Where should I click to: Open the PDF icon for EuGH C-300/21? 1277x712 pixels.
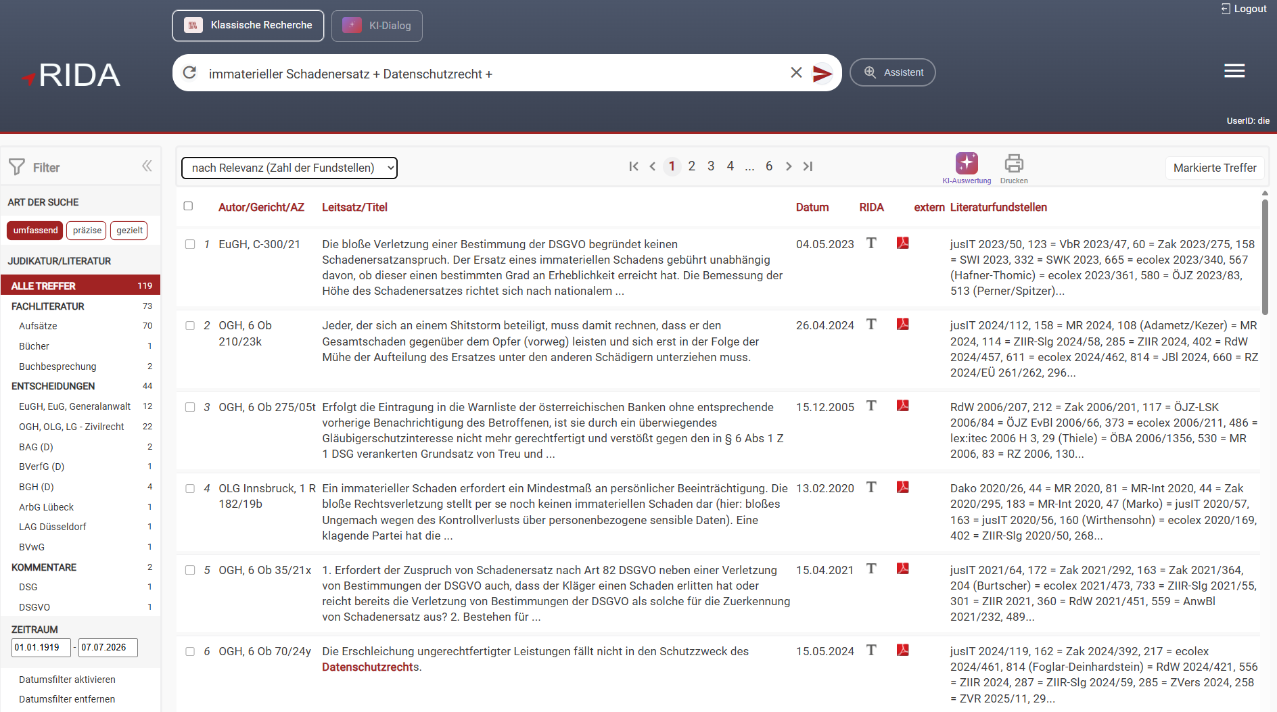click(903, 243)
